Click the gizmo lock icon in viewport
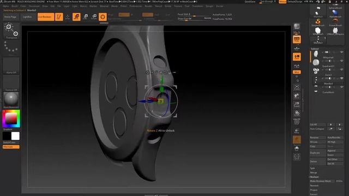Screen dimensions: 349x196 170,72
